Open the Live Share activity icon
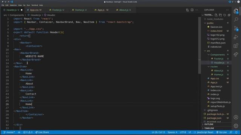The image size is (241, 135). (236, 54)
